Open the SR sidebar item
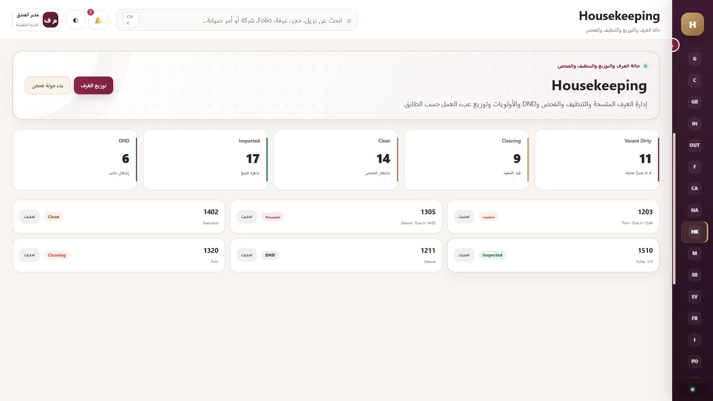 pos(694,275)
